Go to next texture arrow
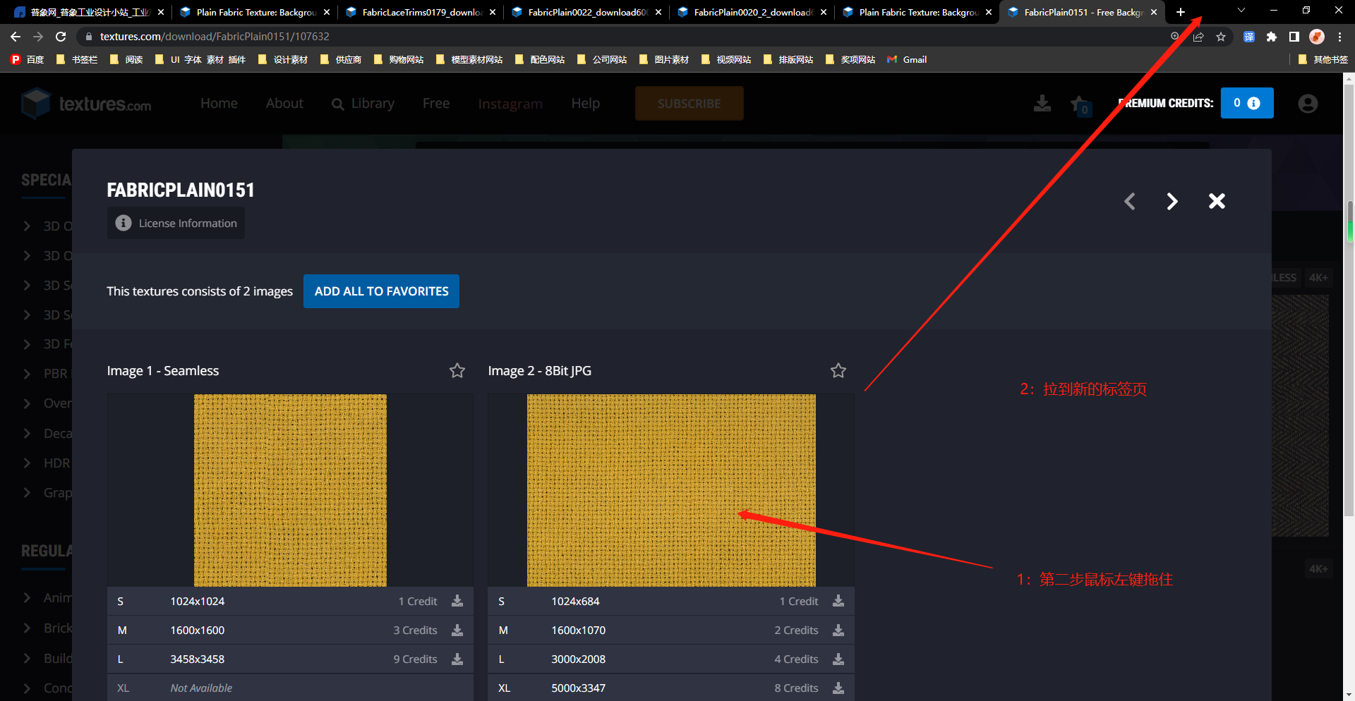This screenshot has height=701, width=1355. [x=1172, y=202]
